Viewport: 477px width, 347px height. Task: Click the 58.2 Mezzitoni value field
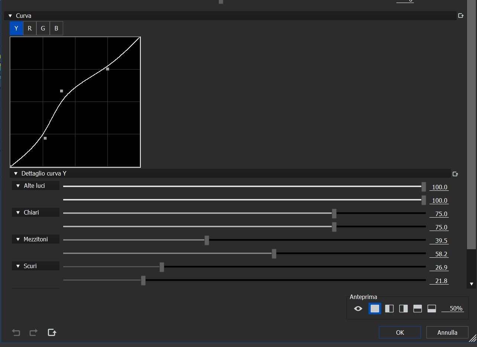pyautogui.click(x=439, y=254)
